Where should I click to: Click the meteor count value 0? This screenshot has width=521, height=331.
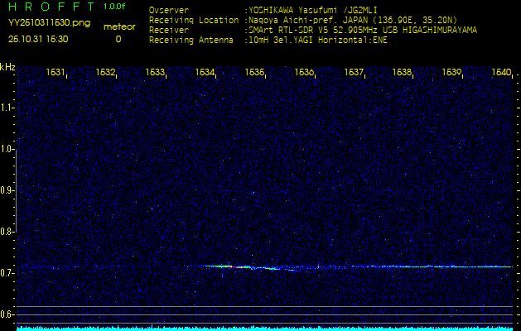118,39
